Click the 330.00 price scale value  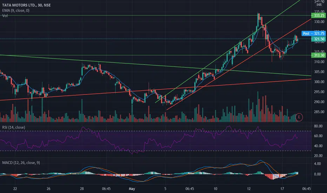(319, 22)
